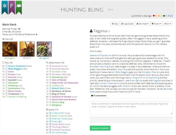The width and height of the screenshot is (176, 135).
Task: Click the Legolas hero name link
Action: (x=46, y=58)
